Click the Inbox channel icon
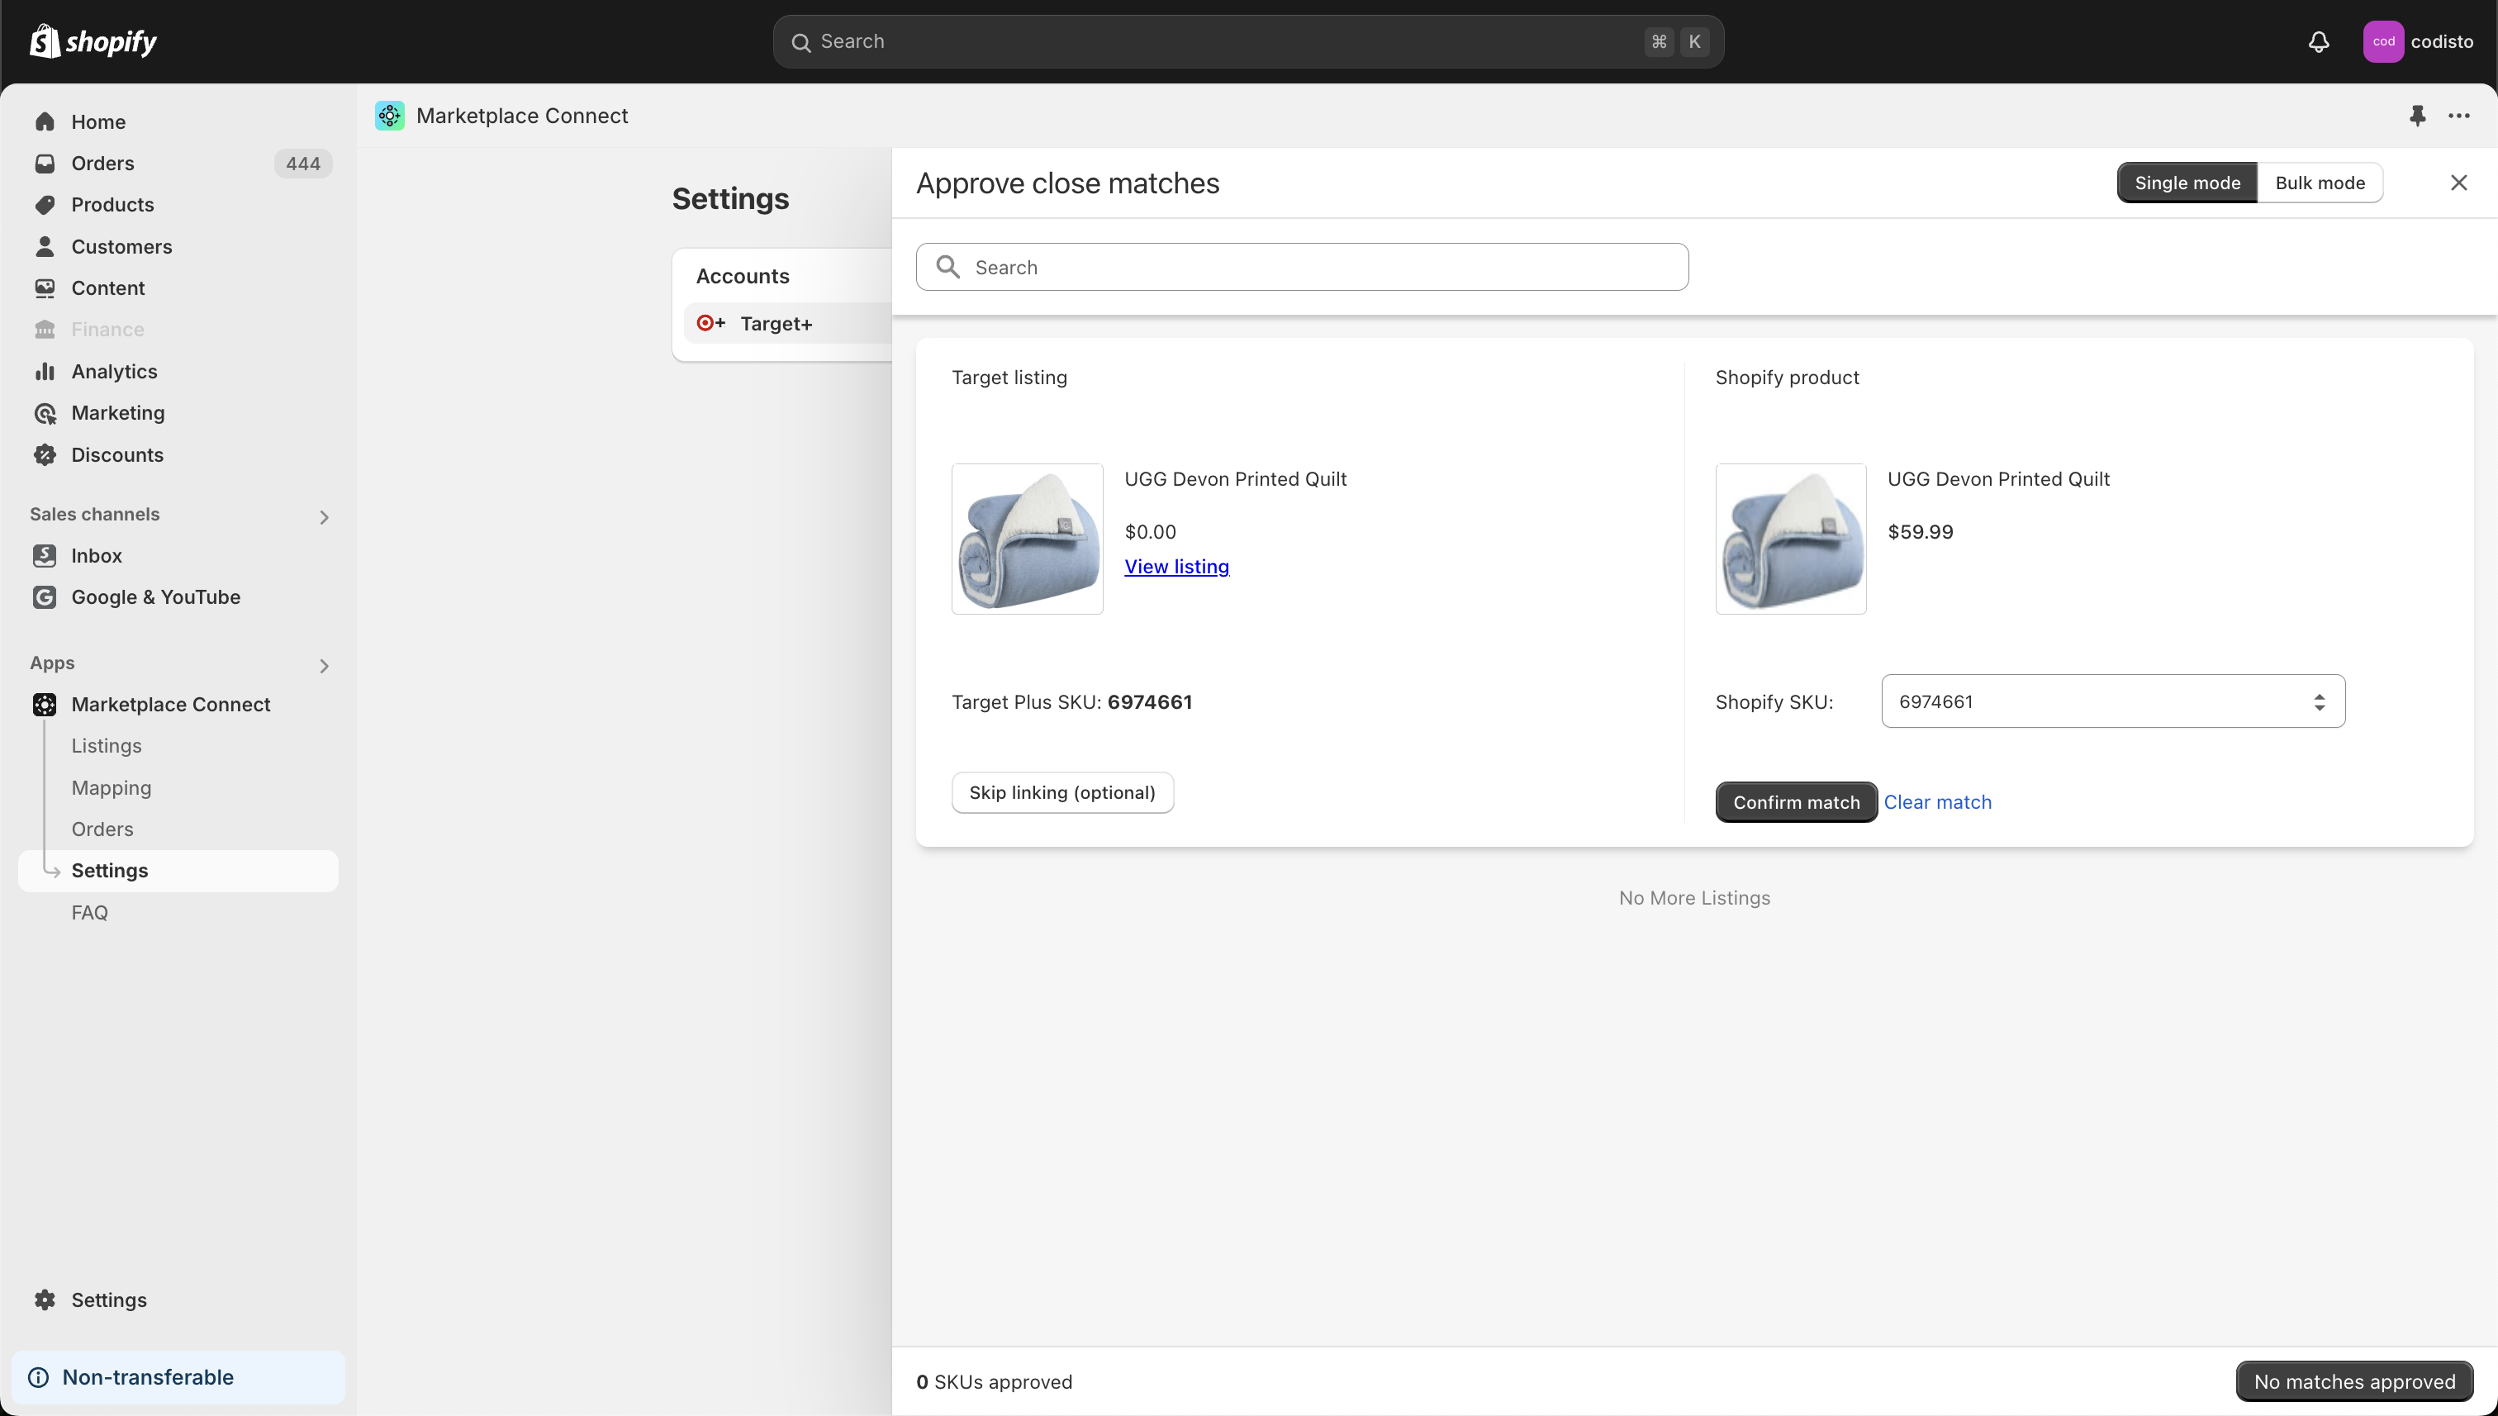 pyautogui.click(x=45, y=555)
